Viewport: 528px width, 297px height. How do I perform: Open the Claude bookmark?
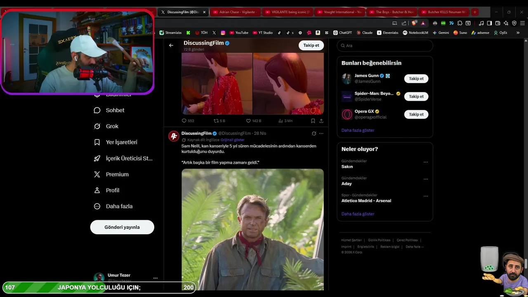tap(365, 33)
